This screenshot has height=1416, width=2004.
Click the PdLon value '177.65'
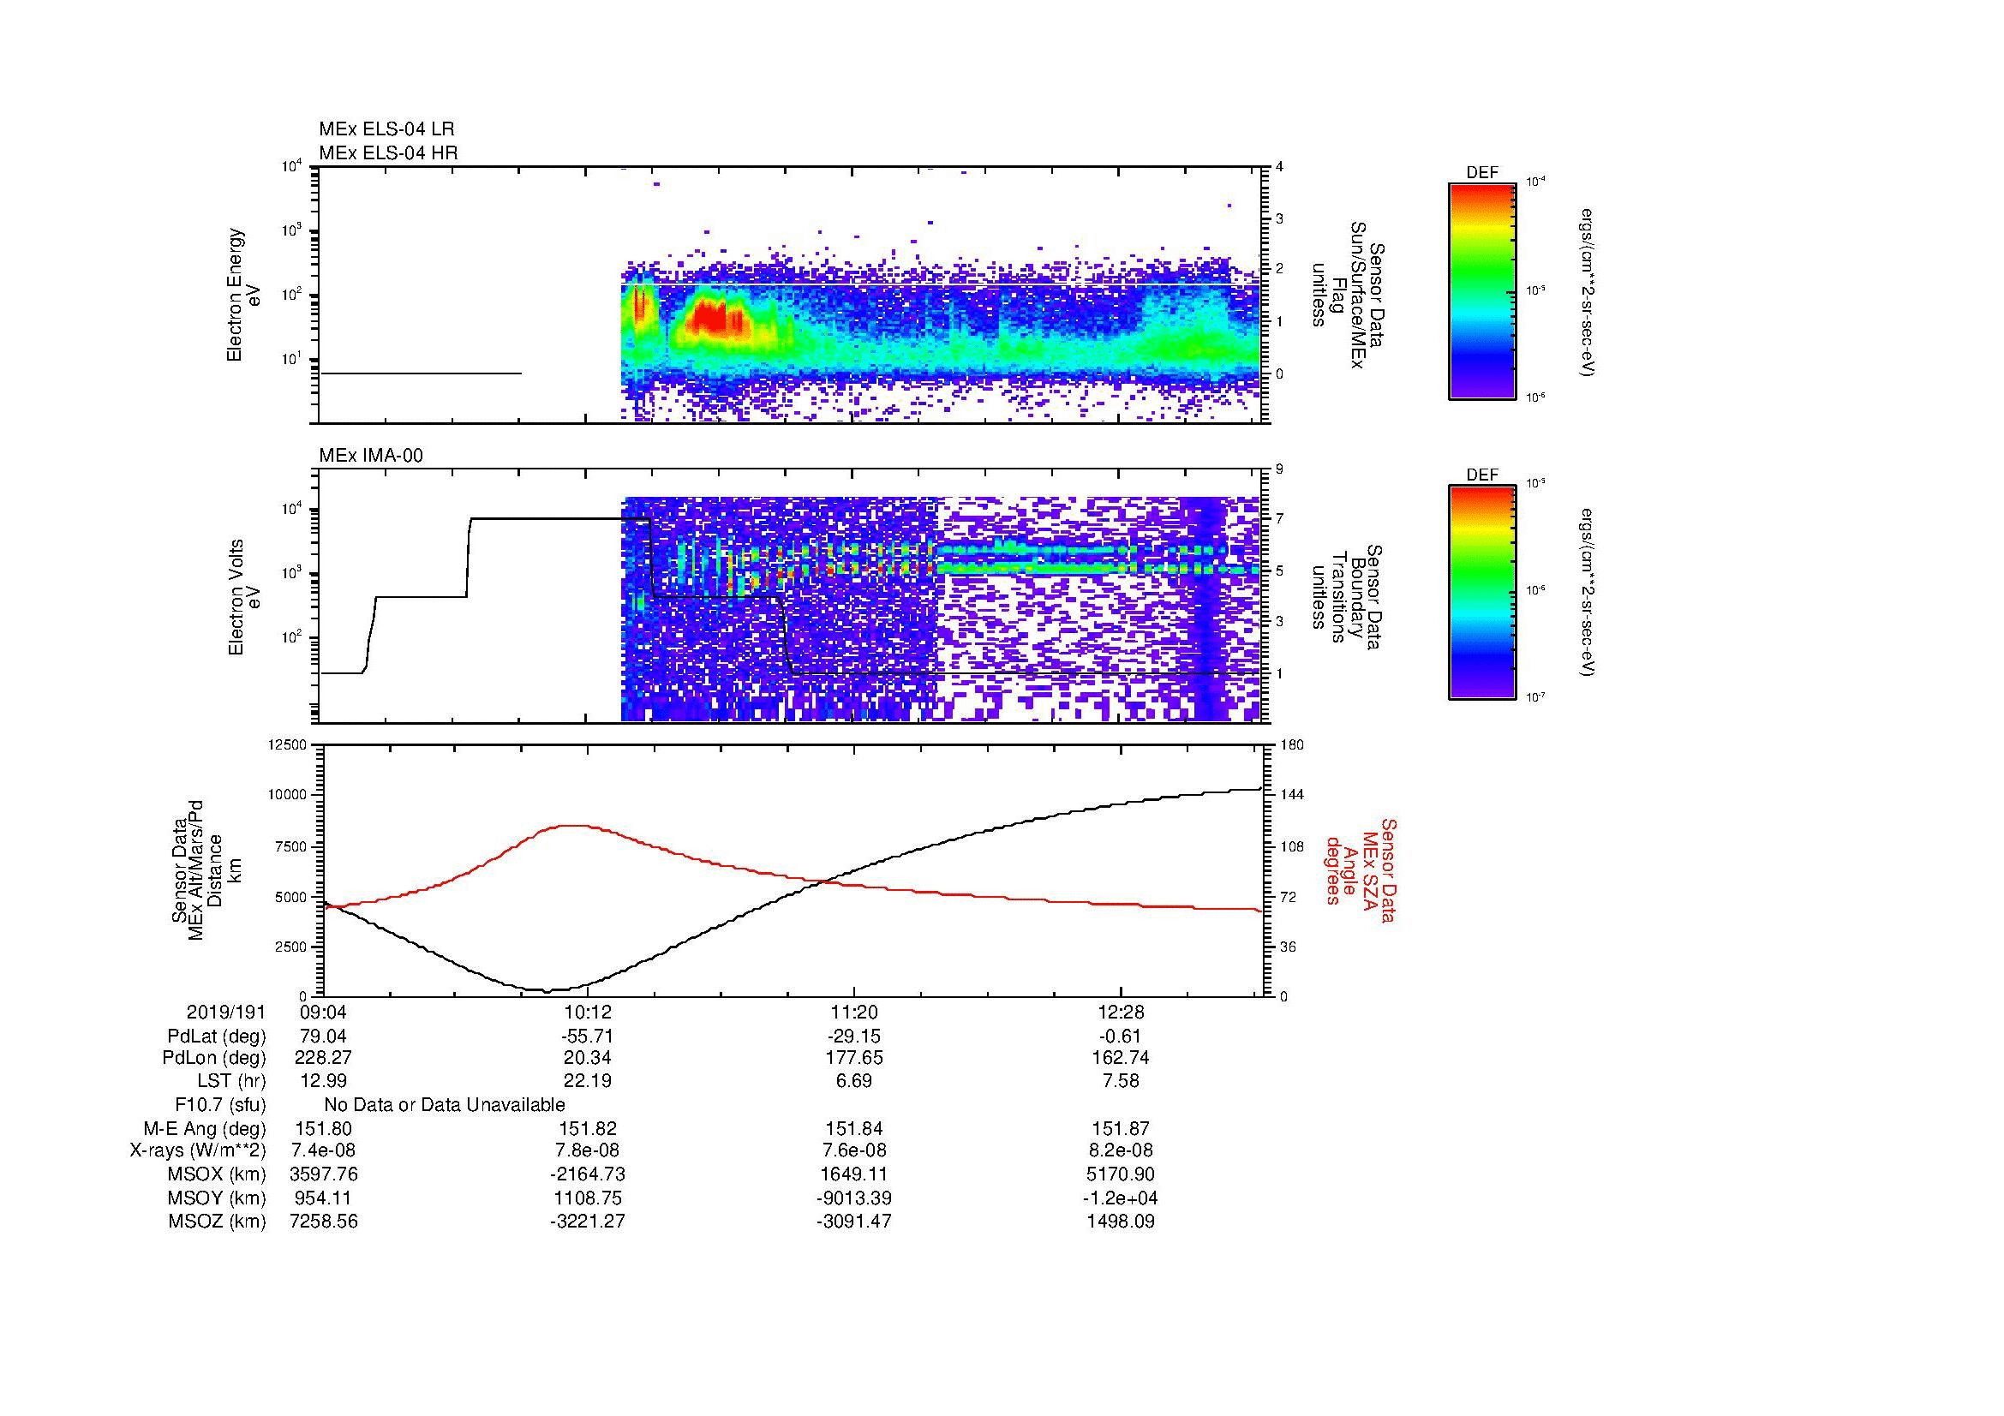[853, 1058]
